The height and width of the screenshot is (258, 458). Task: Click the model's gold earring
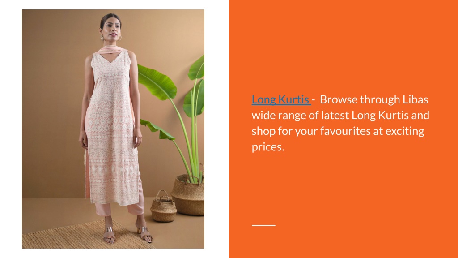120,38
